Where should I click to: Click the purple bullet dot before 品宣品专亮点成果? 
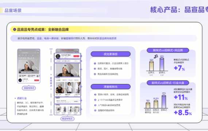pos(15,29)
